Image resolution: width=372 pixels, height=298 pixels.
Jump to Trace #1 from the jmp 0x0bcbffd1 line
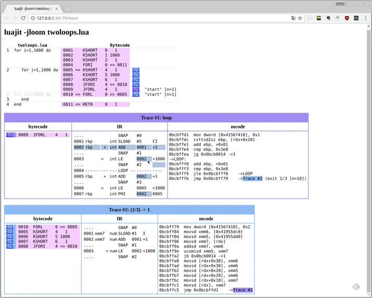click(x=242, y=290)
